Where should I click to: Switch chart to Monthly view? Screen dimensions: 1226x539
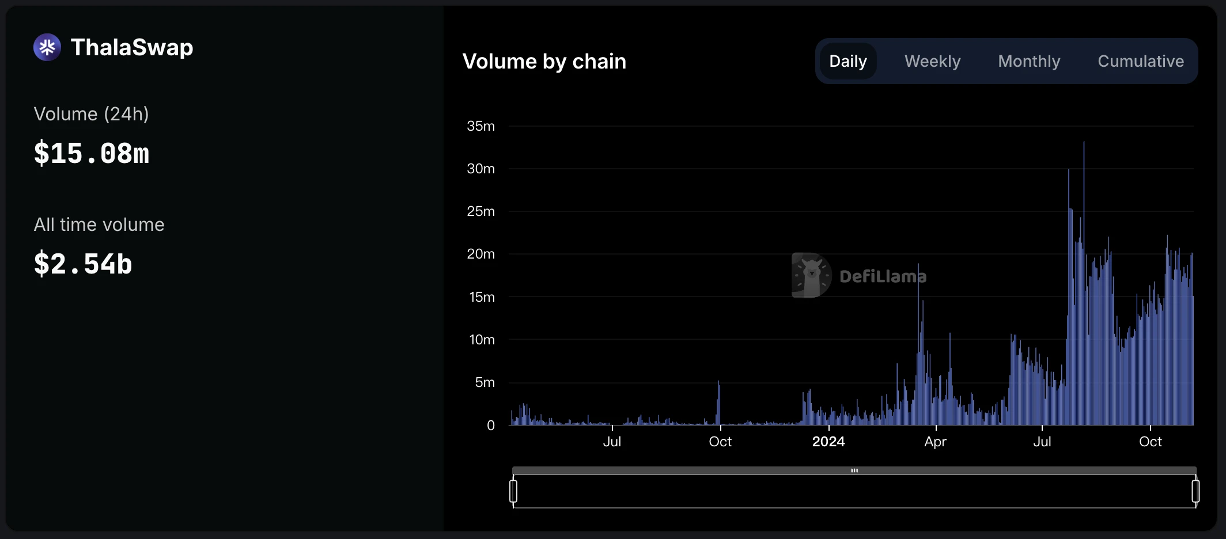[1029, 61]
